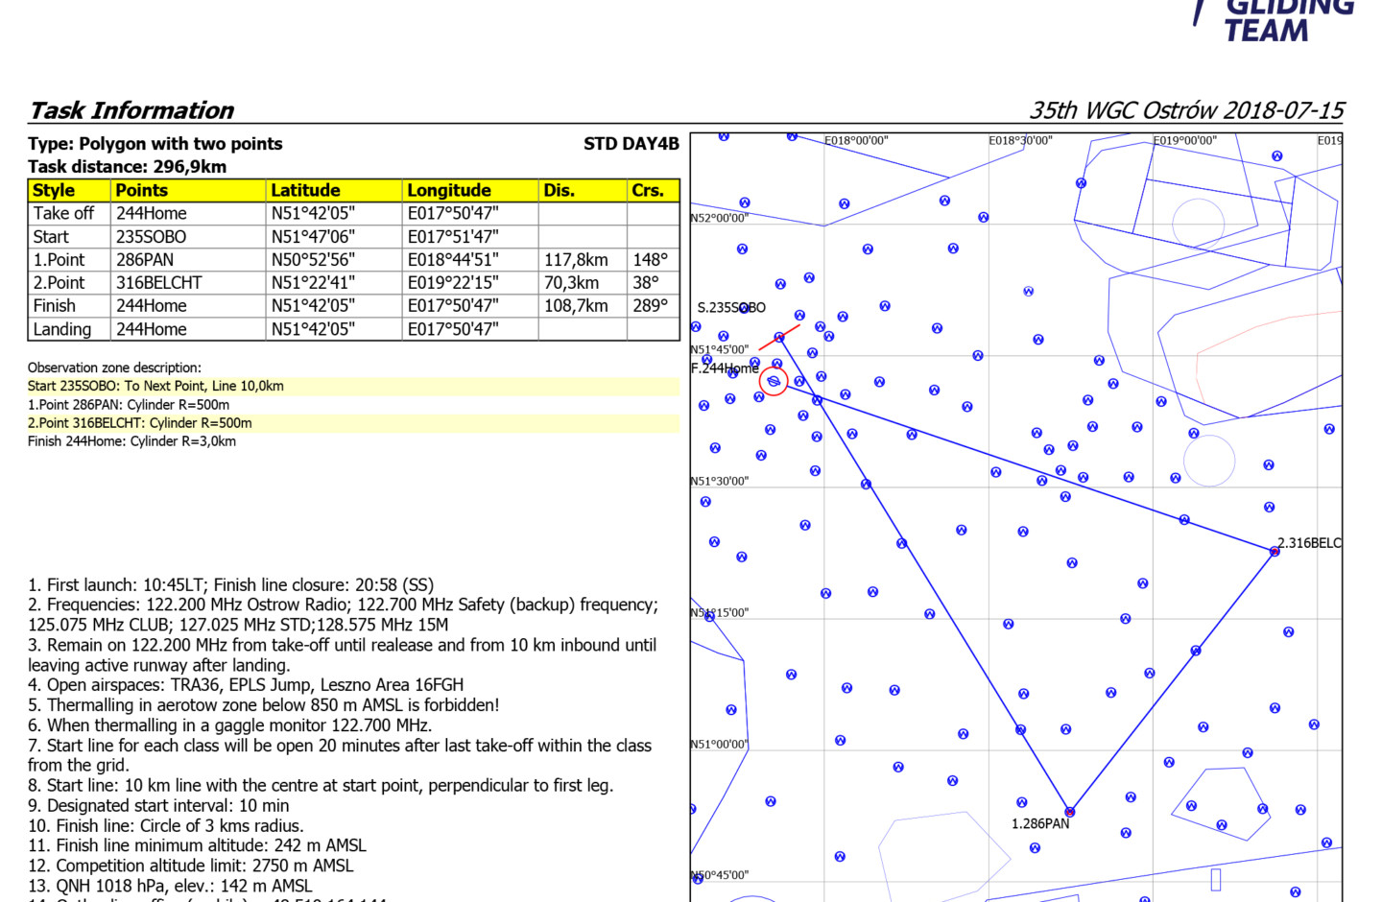Click the home airfield icon inside red circle

[x=774, y=382]
